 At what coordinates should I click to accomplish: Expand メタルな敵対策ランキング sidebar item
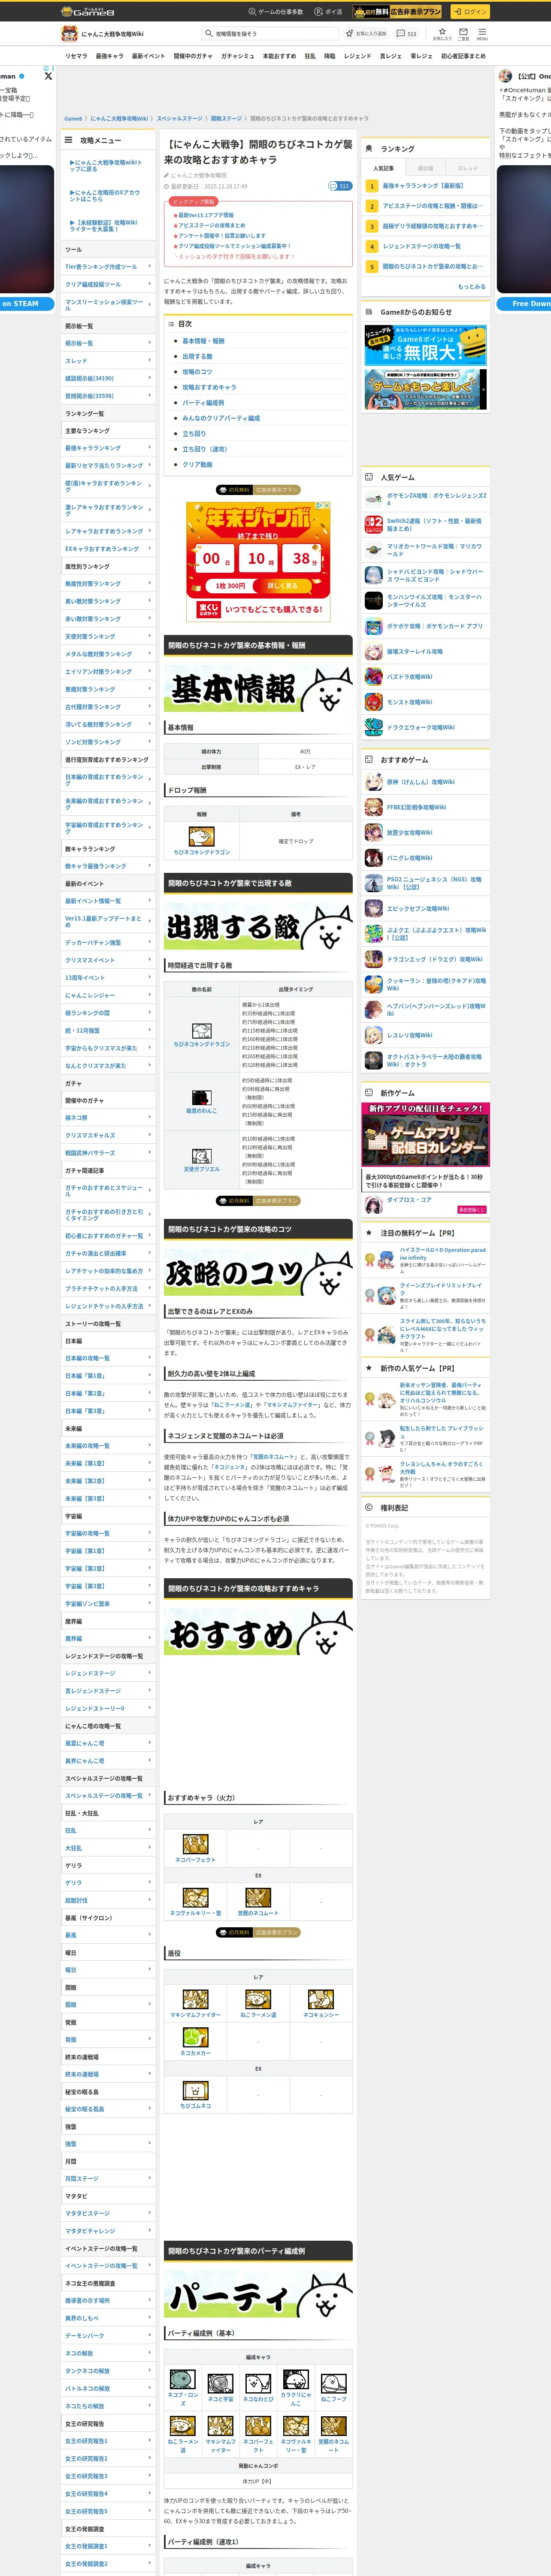tap(108, 654)
